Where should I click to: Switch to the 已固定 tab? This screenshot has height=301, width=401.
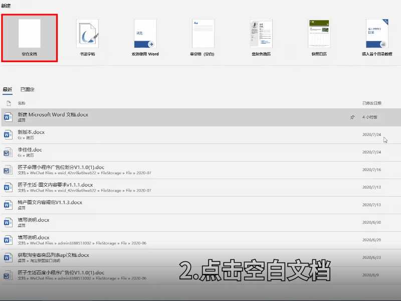(x=29, y=89)
